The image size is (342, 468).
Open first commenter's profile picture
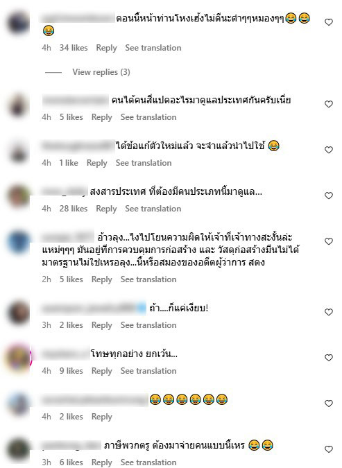click(18, 22)
